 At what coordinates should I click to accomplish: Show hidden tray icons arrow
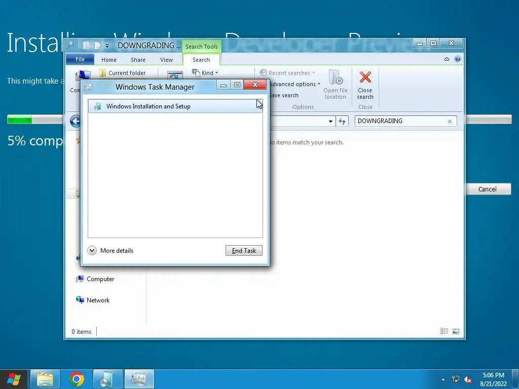click(443, 379)
